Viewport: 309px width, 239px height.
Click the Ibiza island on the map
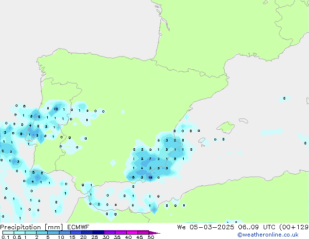pos(202,140)
